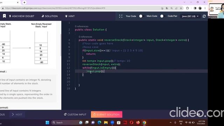Click the browser address bar URL
This screenshot has height=126, width=224.
(x=55, y=8)
